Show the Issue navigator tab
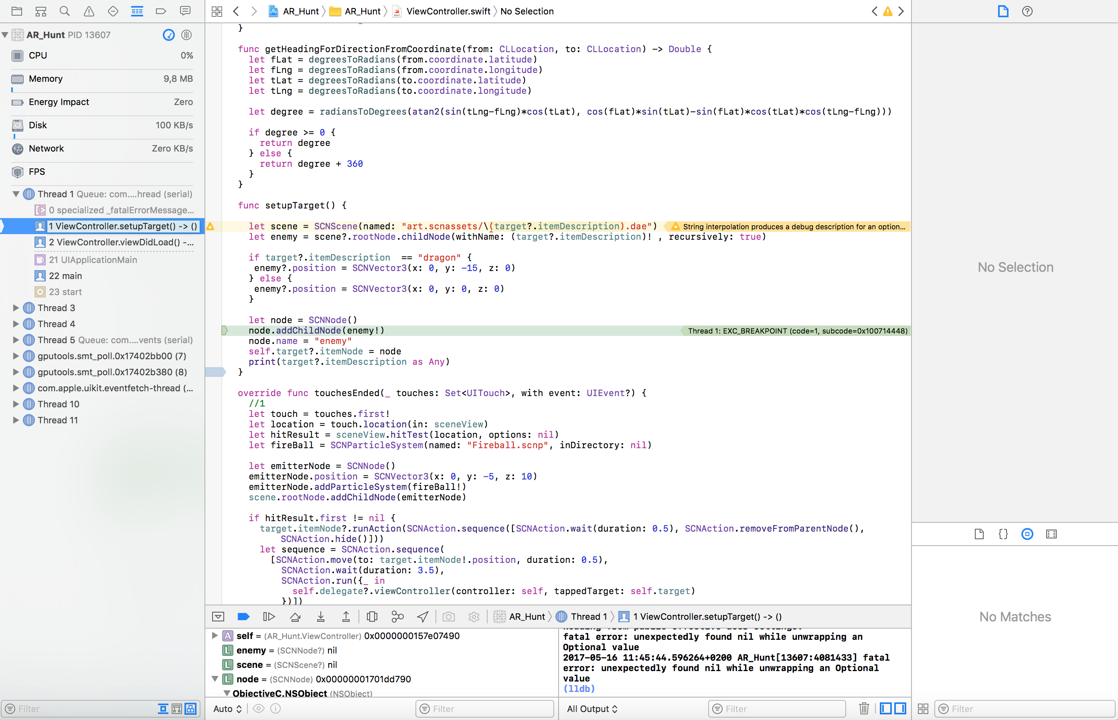 (x=88, y=11)
